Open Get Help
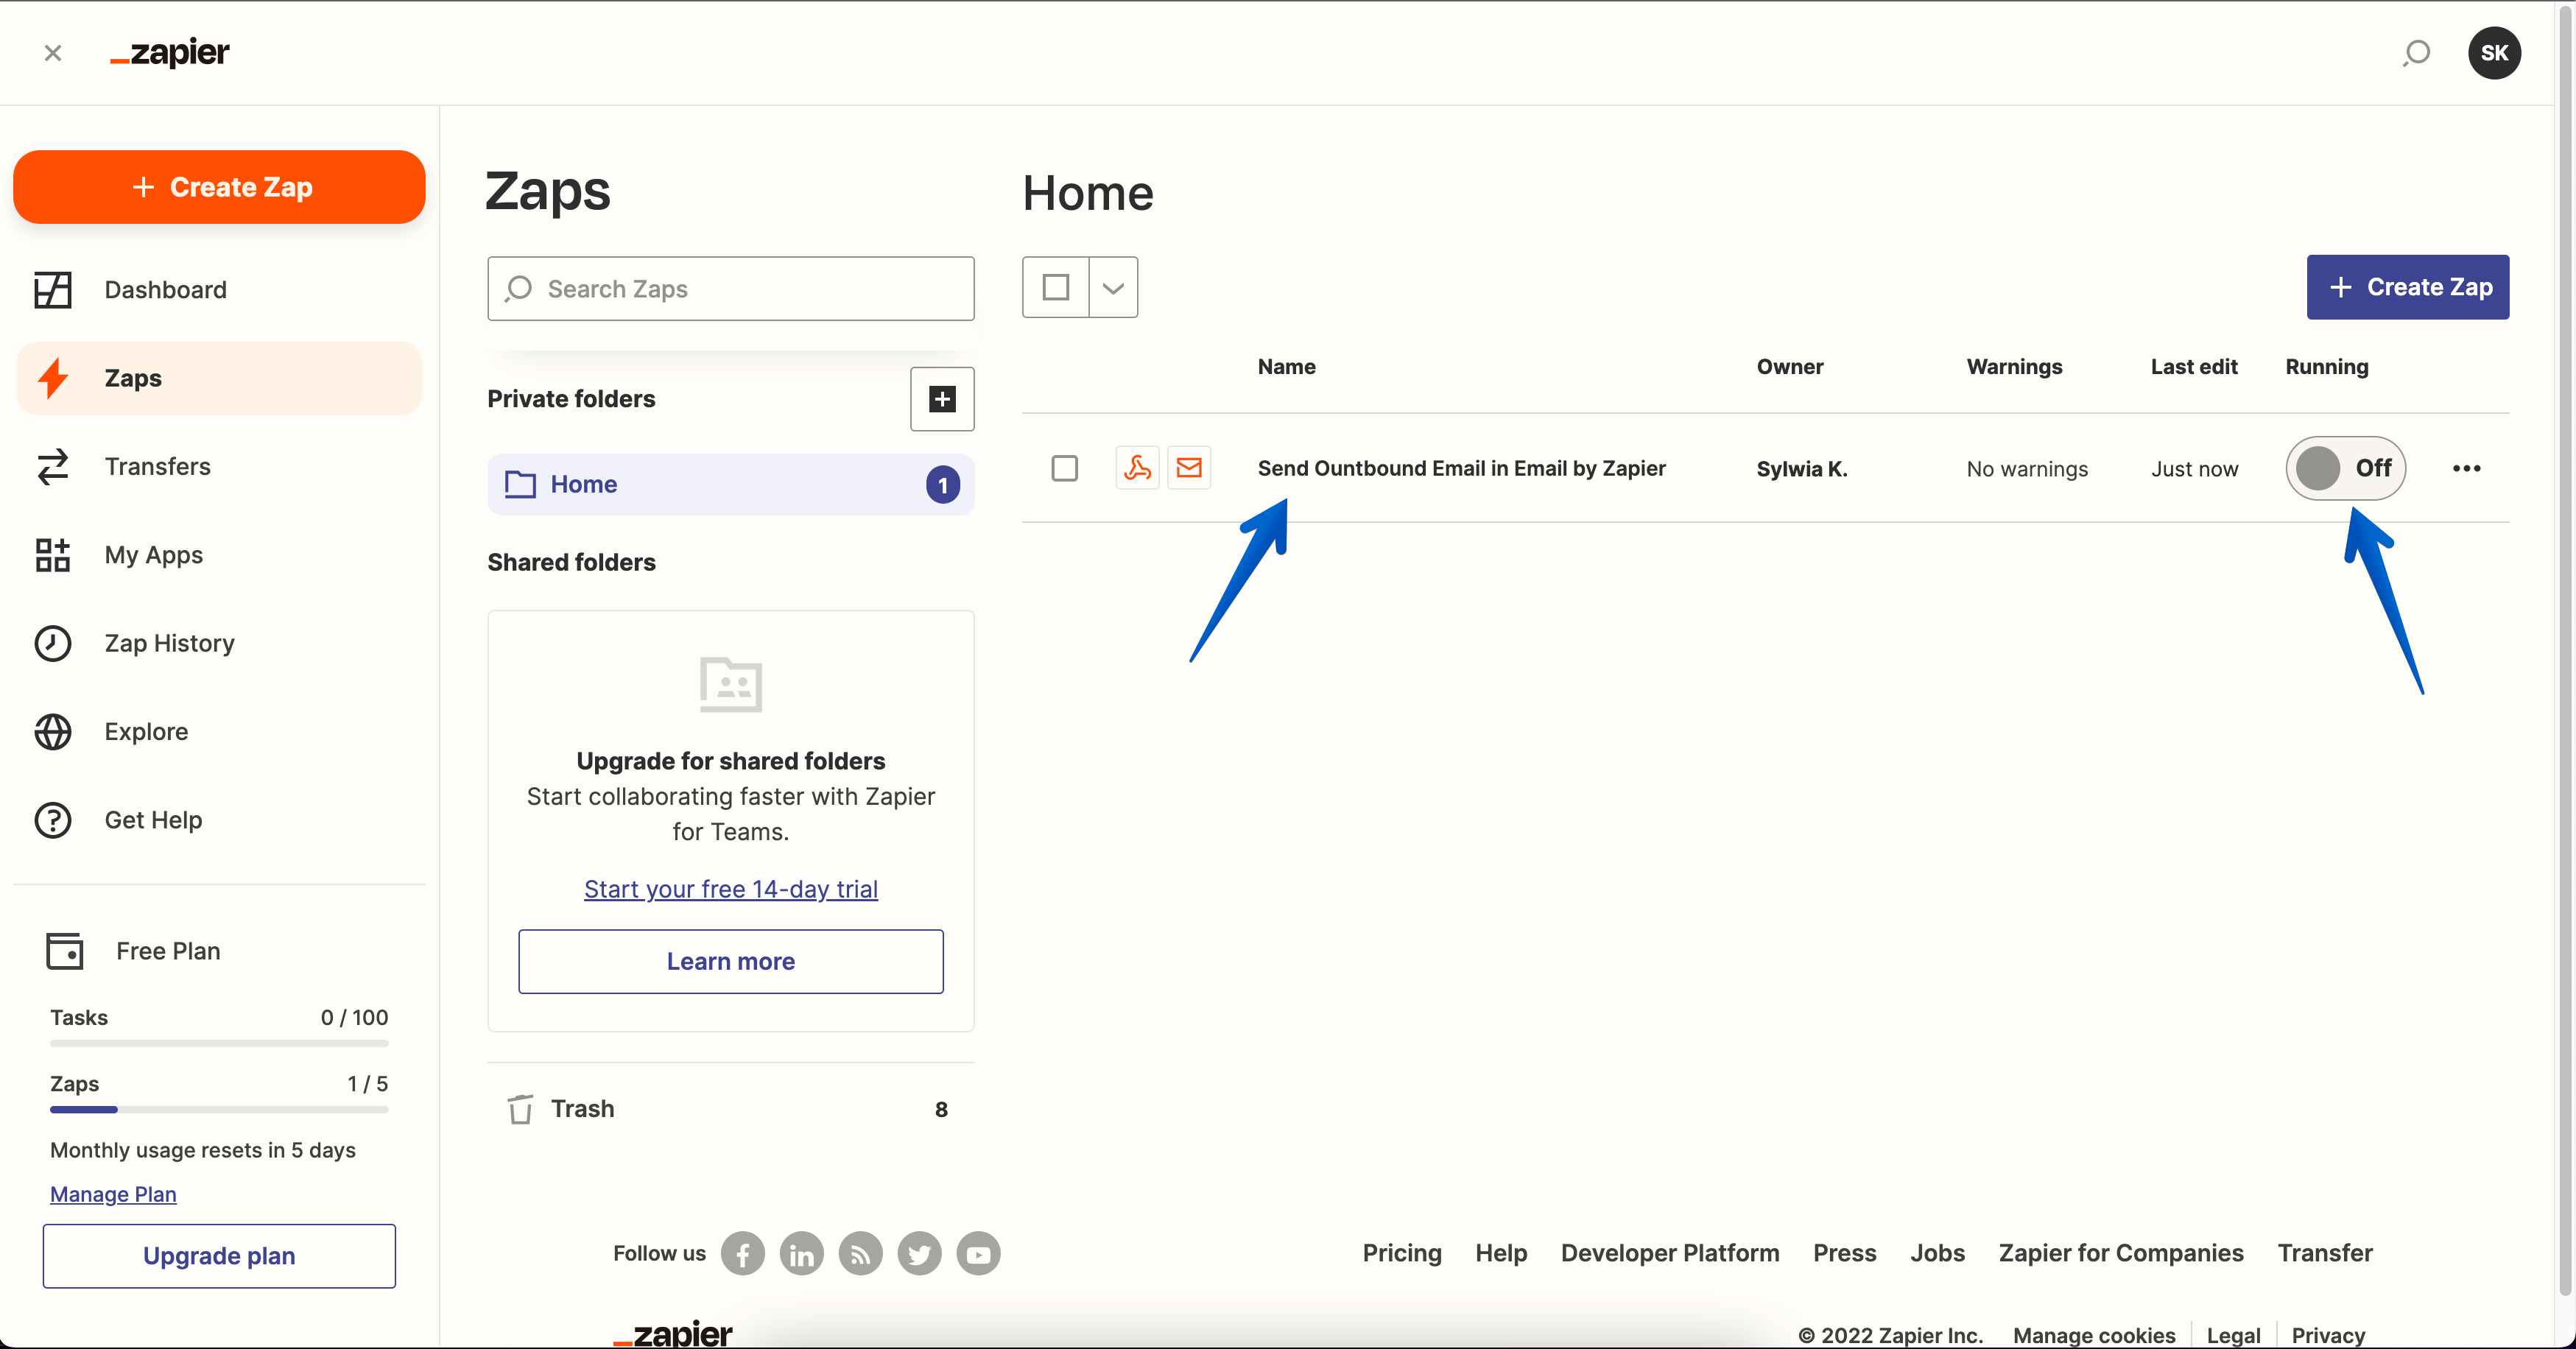Image resolution: width=2576 pixels, height=1349 pixels. coord(219,820)
